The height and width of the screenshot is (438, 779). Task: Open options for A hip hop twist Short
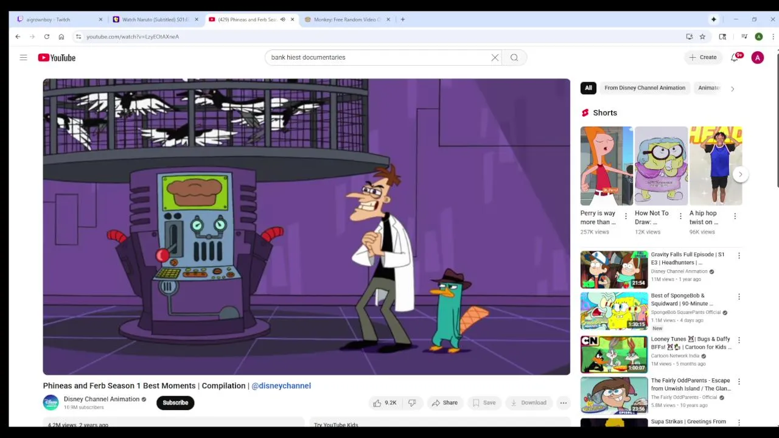pyautogui.click(x=735, y=217)
